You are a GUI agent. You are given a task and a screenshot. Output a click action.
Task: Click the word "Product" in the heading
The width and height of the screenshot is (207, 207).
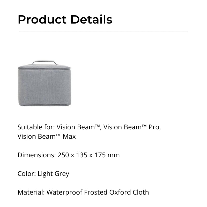[41, 20]
